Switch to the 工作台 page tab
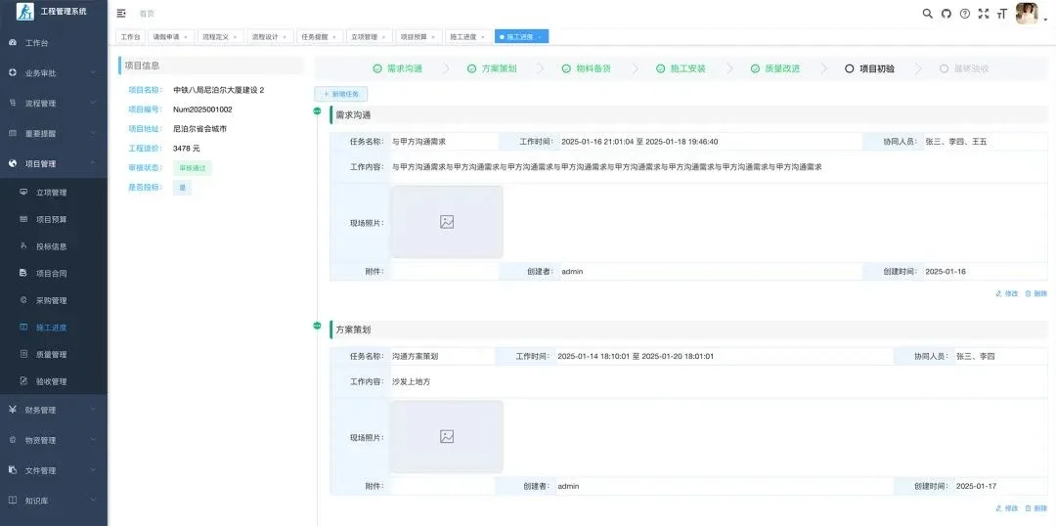The image size is (1056, 526). pyautogui.click(x=131, y=36)
